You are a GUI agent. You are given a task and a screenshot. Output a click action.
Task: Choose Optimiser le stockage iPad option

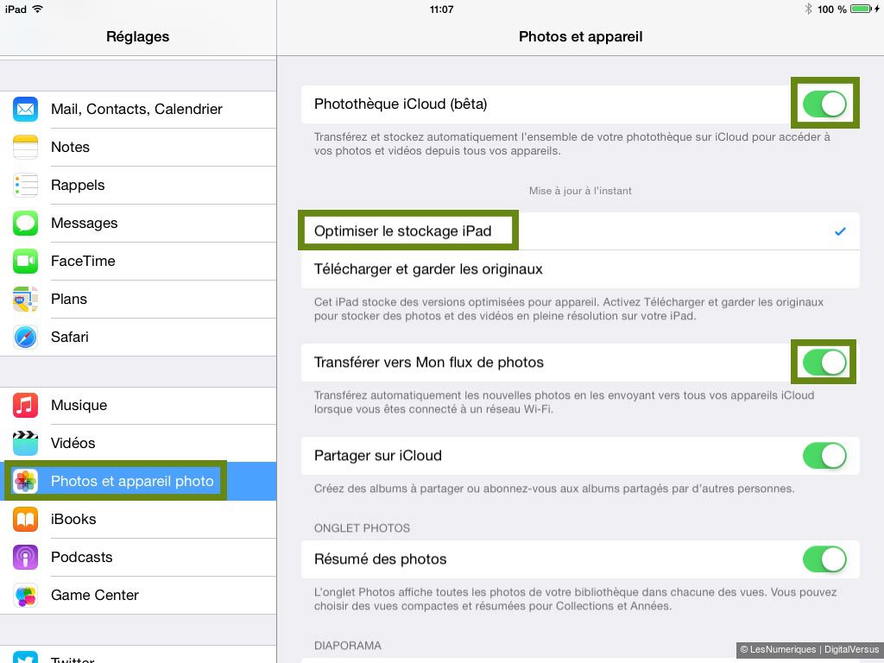coord(581,231)
